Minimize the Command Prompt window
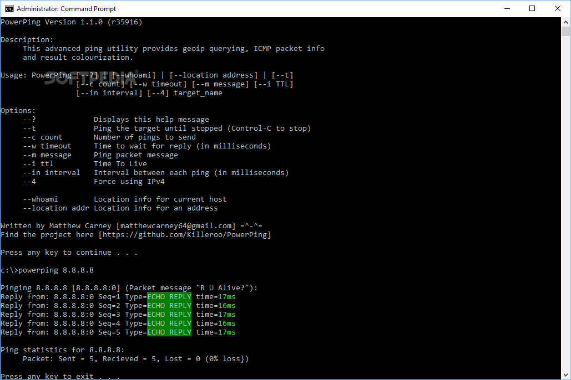This screenshot has width=571, height=380. click(507, 9)
